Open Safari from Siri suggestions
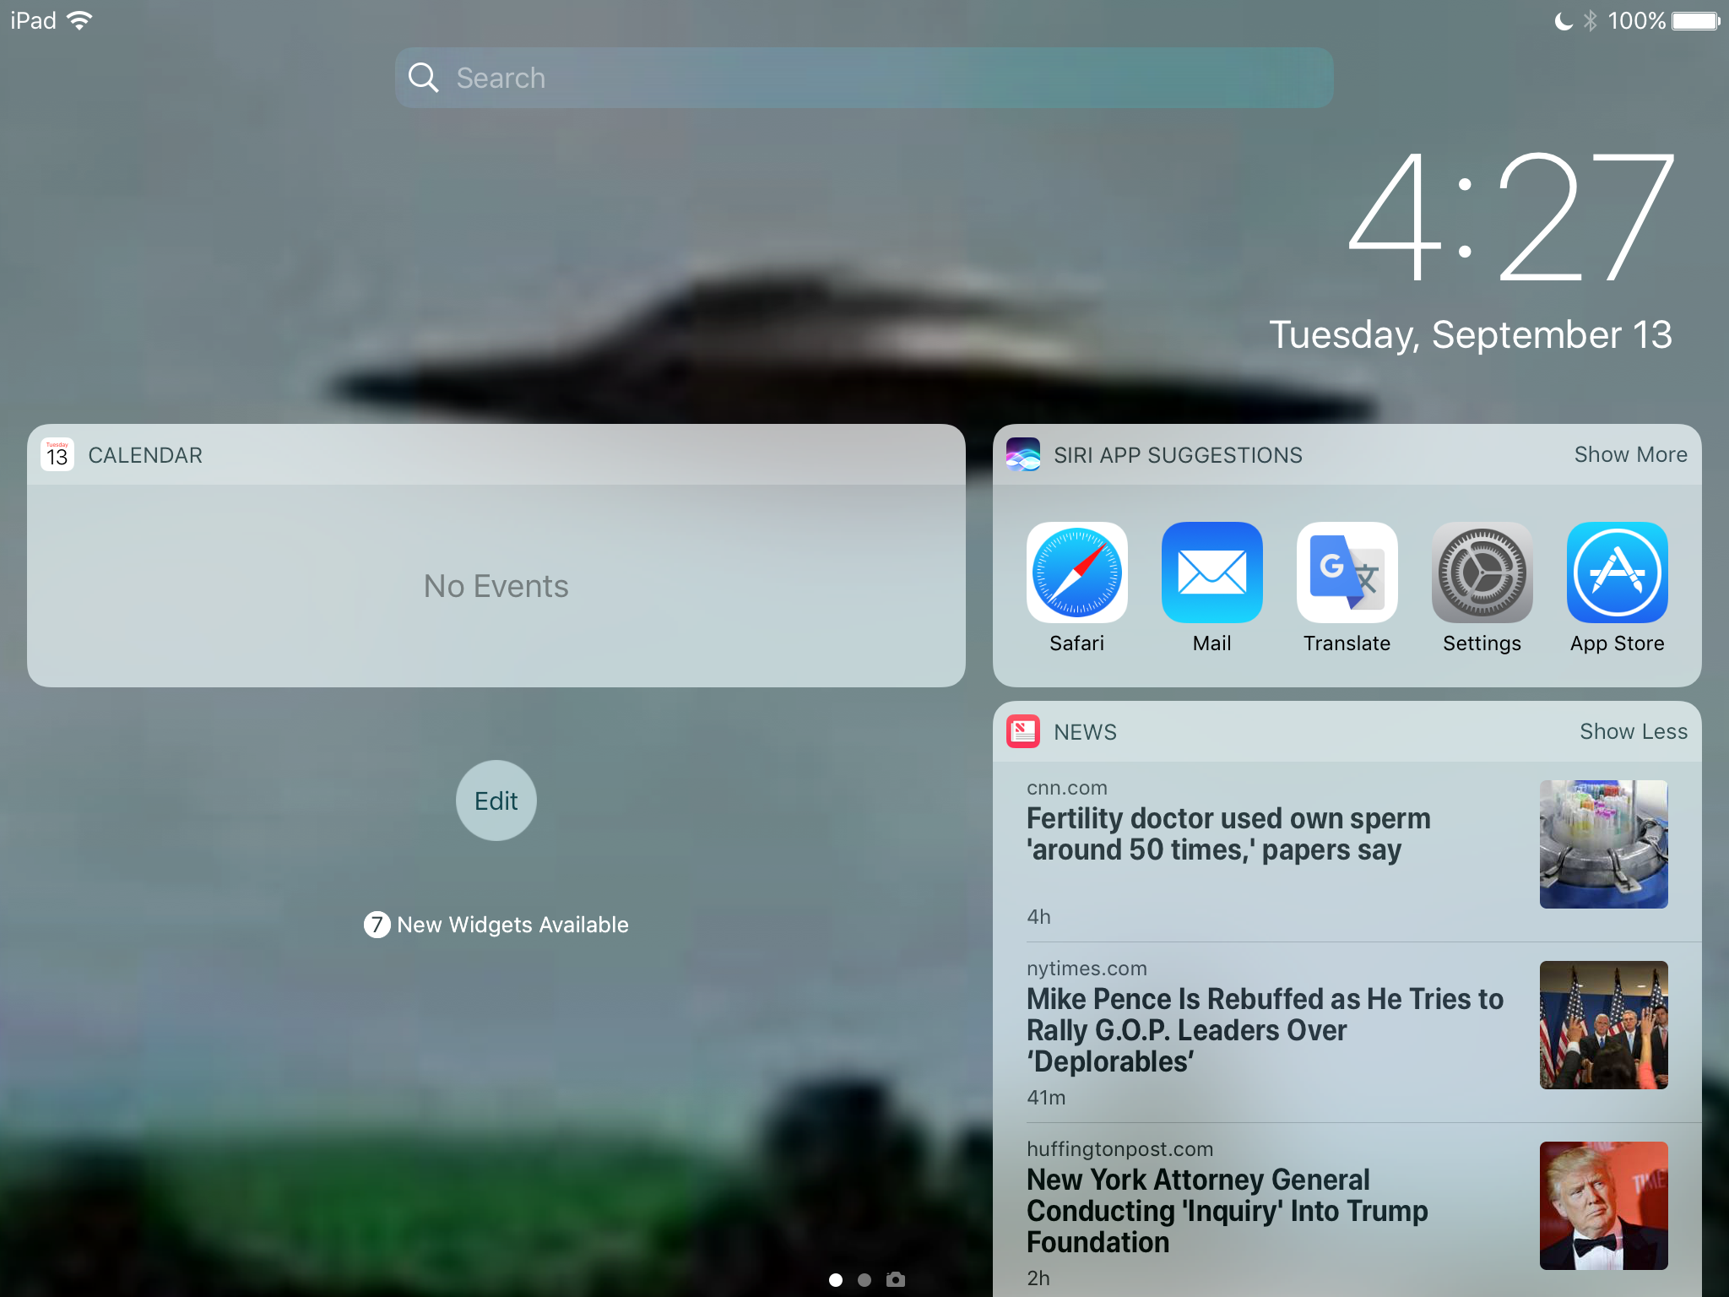Viewport: 1729px width, 1297px height. click(1076, 573)
